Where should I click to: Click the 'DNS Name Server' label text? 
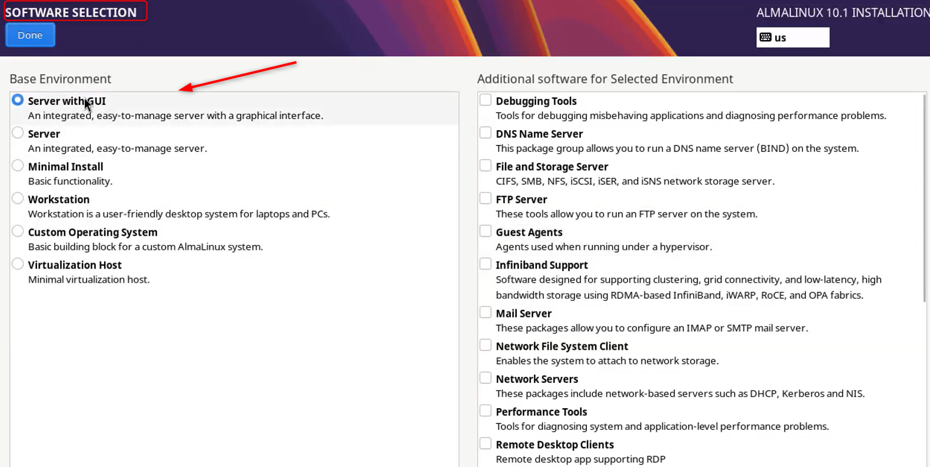[539, 134]
